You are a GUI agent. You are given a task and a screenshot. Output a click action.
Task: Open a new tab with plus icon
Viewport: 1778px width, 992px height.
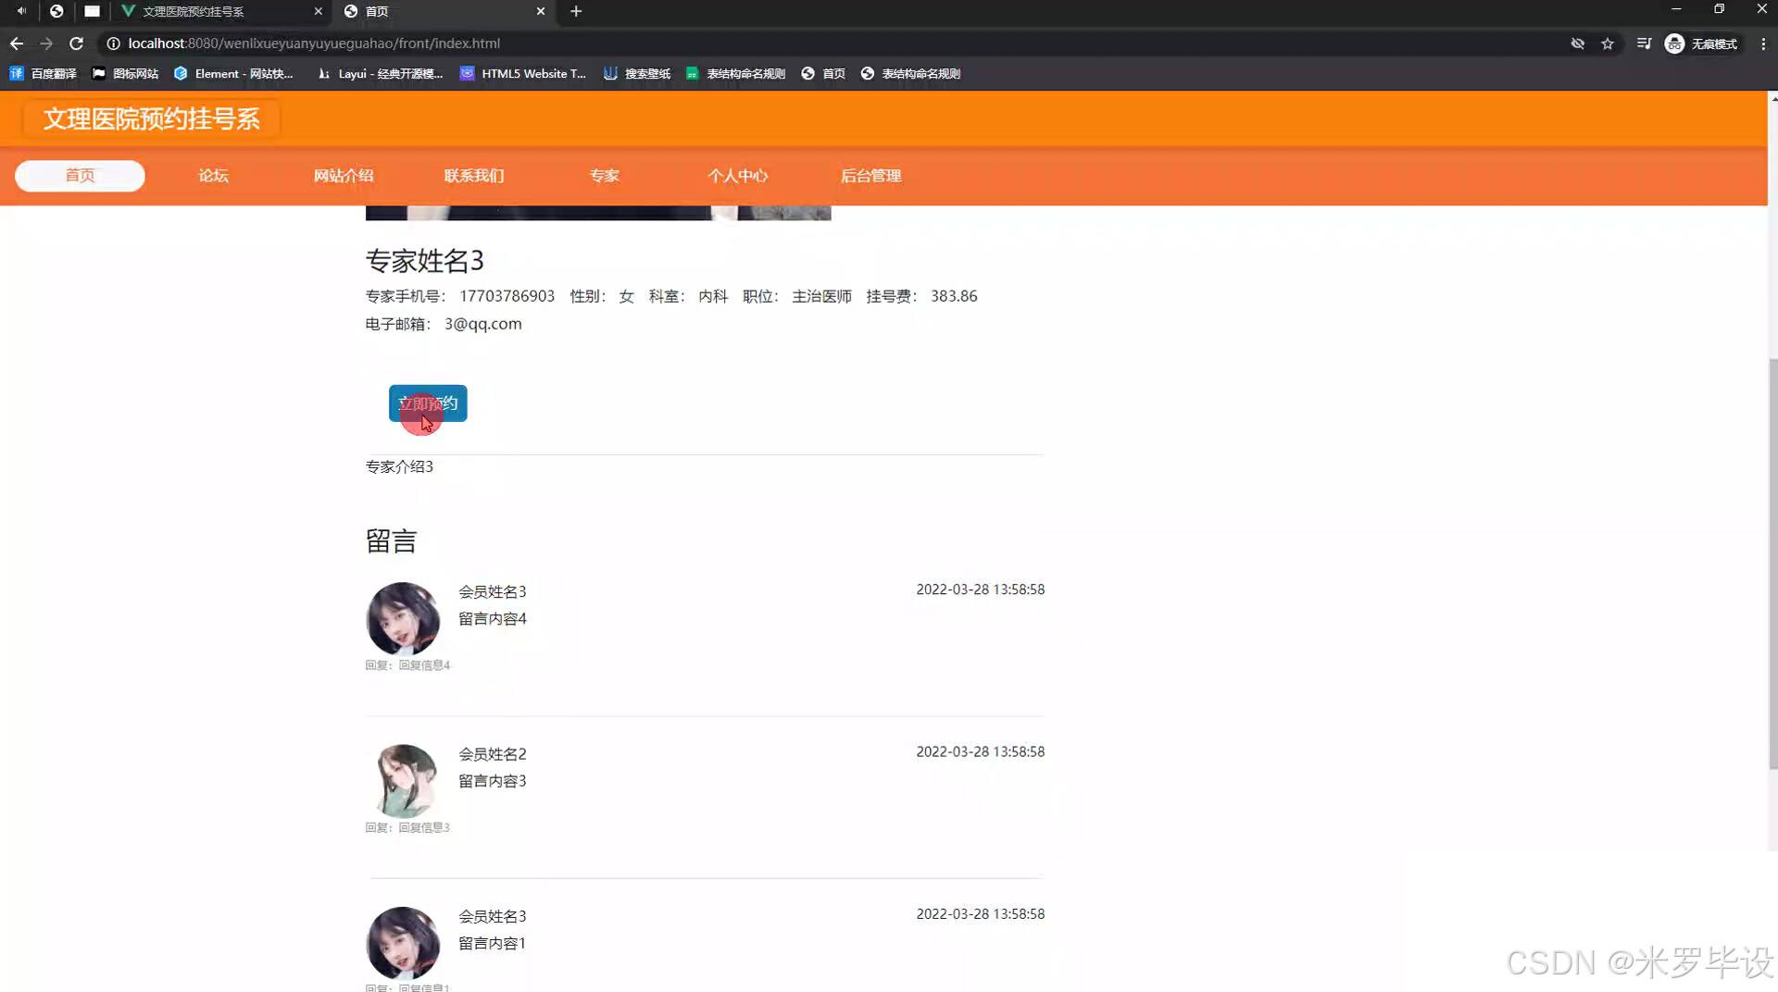tap(576, 11)
